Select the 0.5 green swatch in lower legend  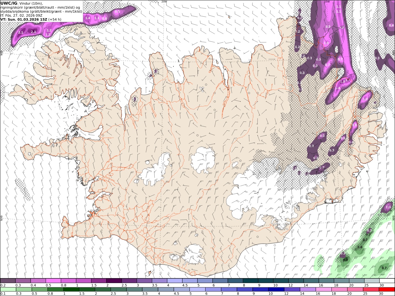coord(40,289)
